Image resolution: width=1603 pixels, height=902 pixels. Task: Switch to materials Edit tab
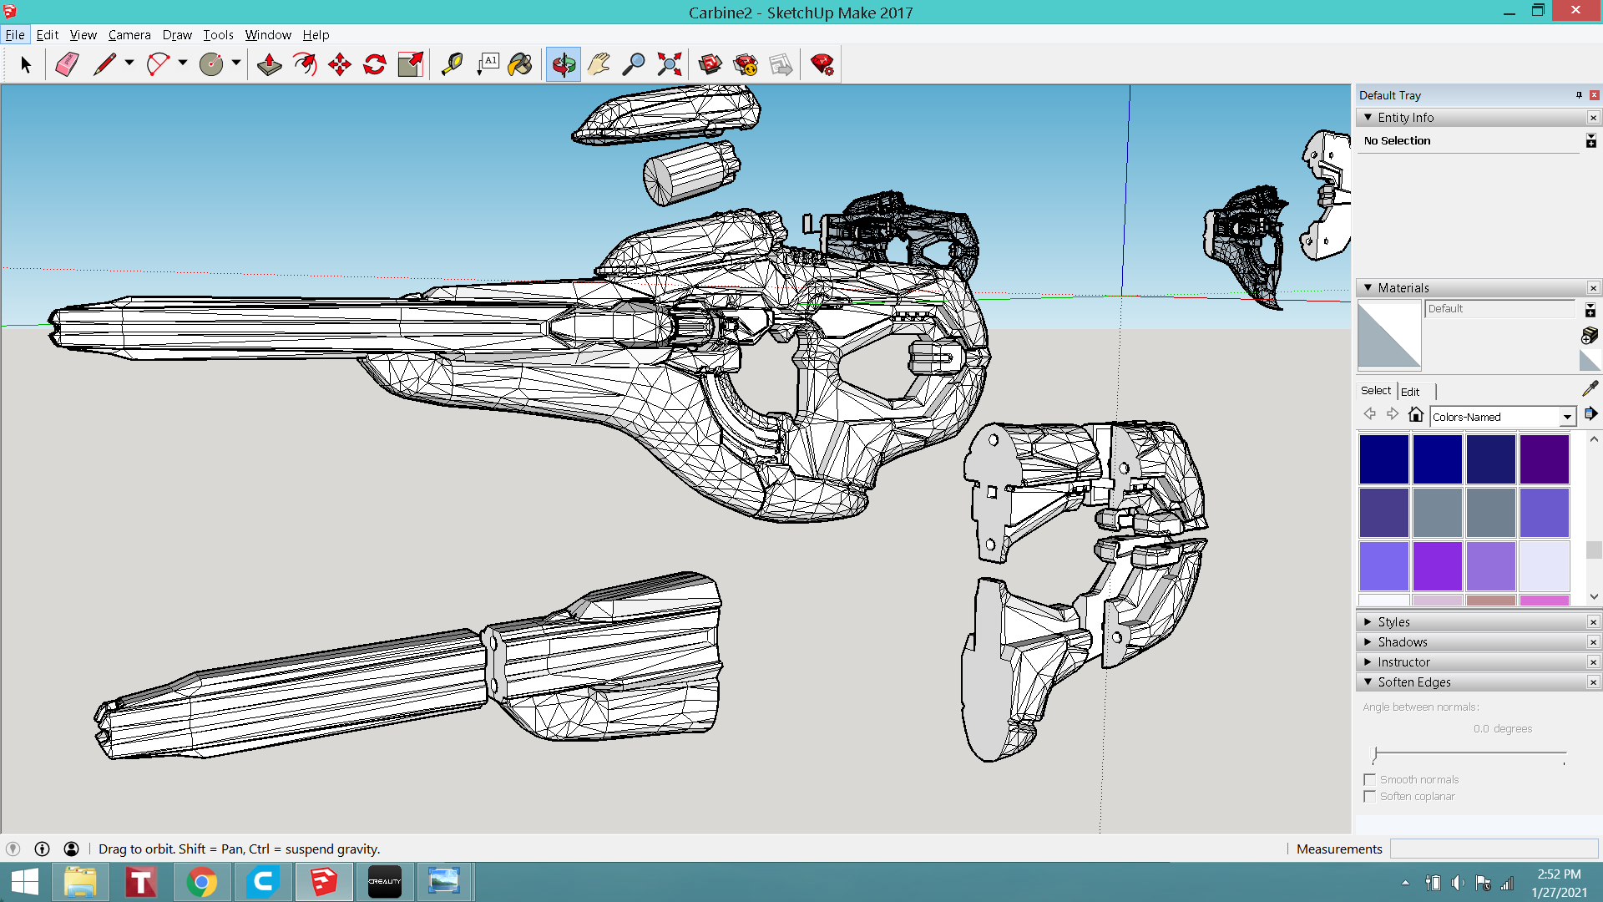click(1410, 391)
